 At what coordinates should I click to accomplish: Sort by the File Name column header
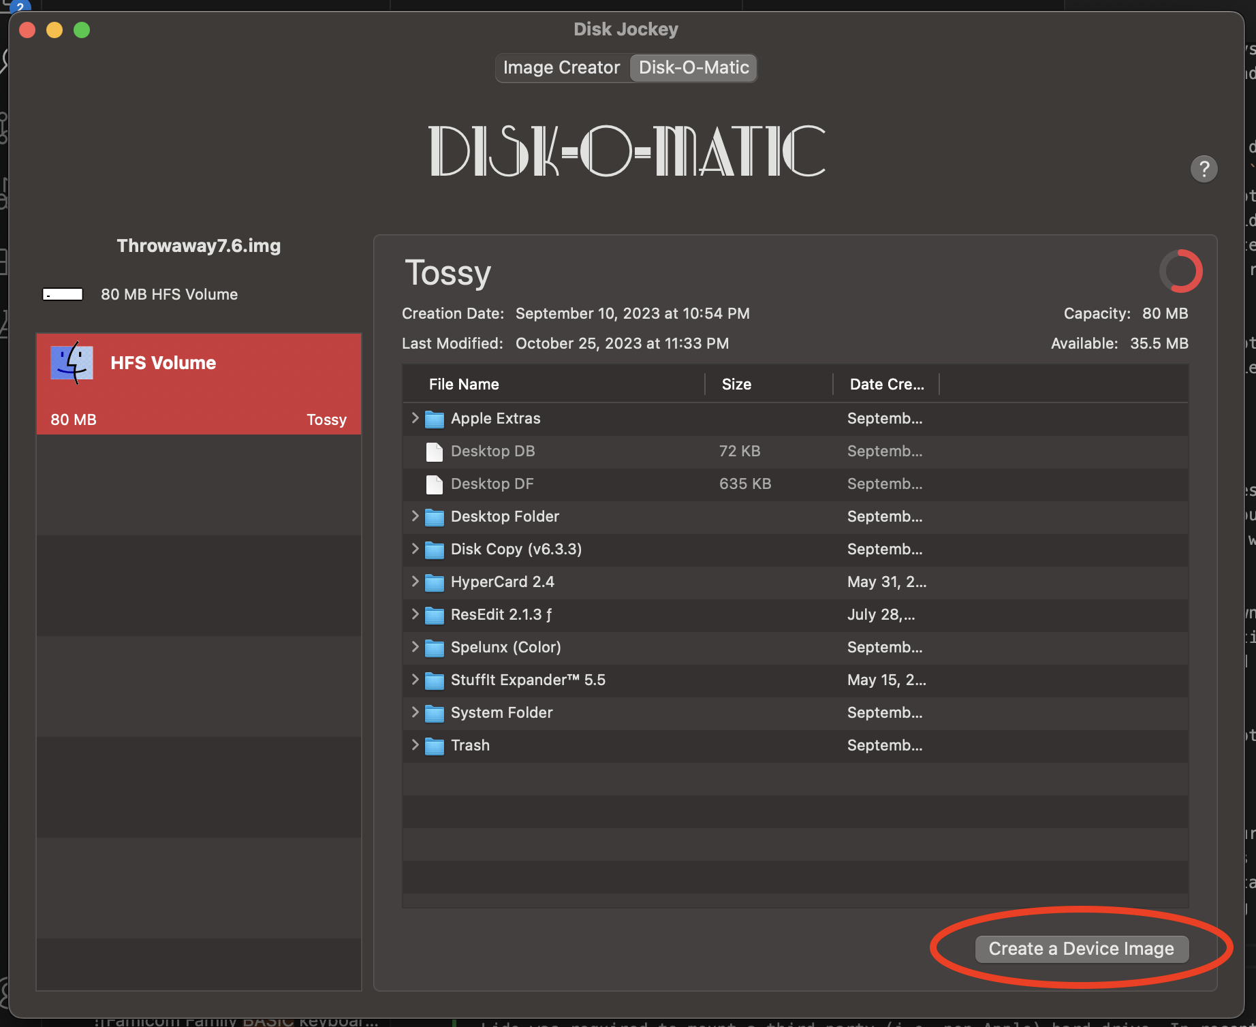coord(553,384)
